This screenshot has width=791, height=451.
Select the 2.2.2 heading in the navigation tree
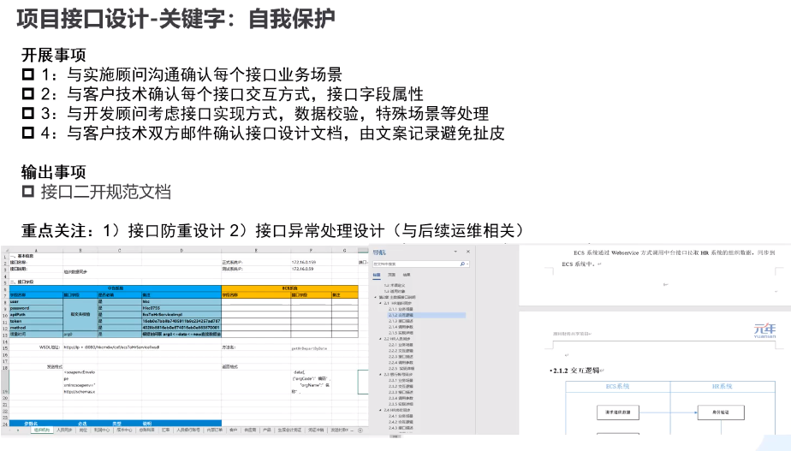pyautogui.click(x=401, y=351)
